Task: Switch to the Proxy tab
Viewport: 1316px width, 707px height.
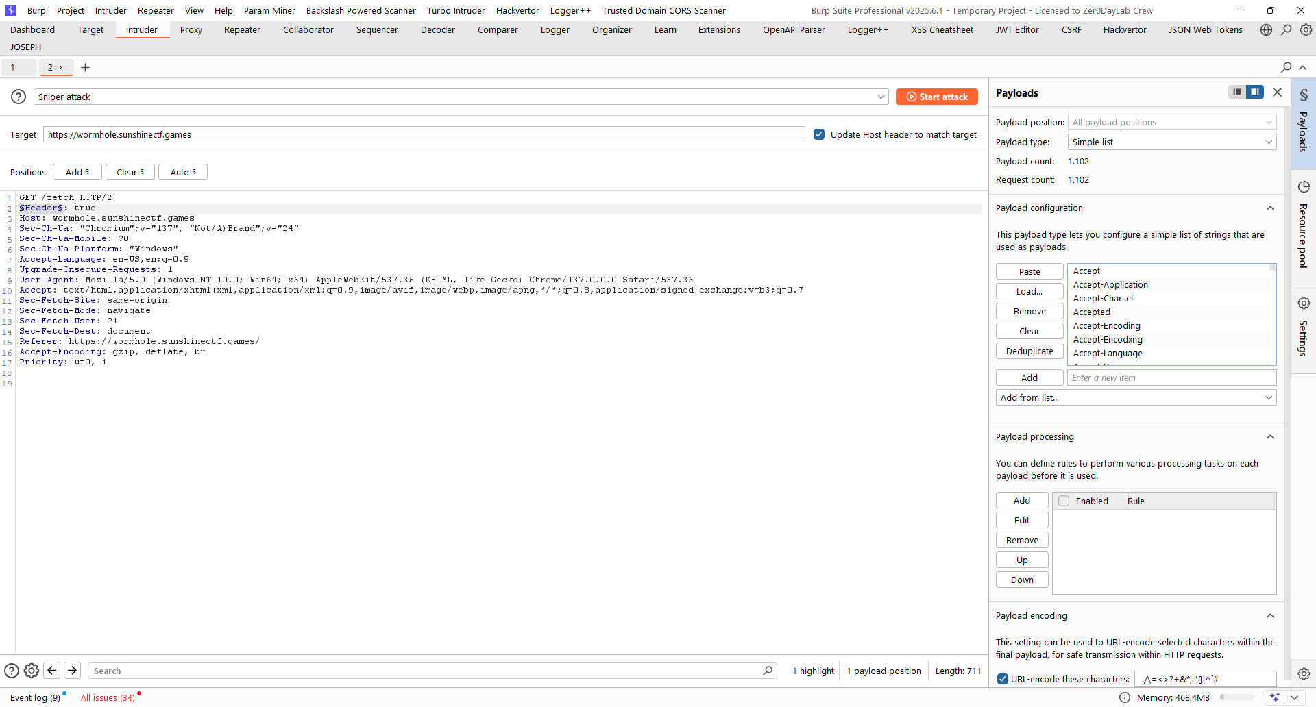Action: pyautogui.click(x=191, y=29)
